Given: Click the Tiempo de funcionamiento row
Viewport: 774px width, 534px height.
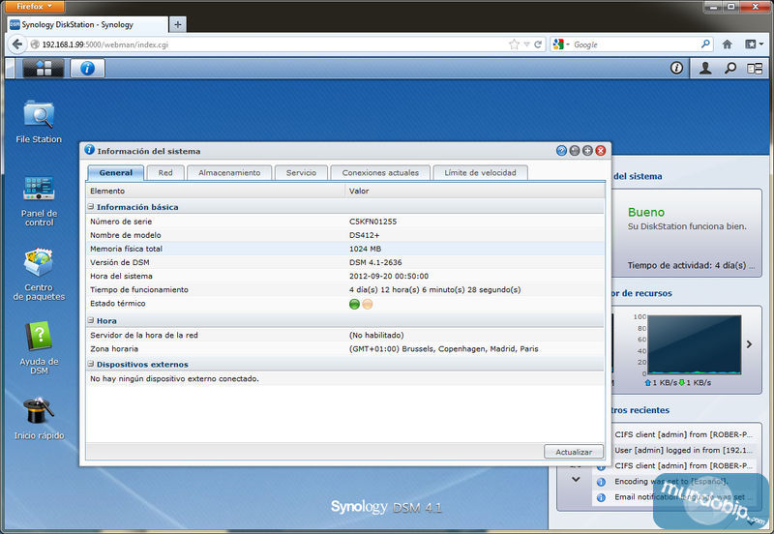Looking at the screenshot, I should (x=344, y=289).
